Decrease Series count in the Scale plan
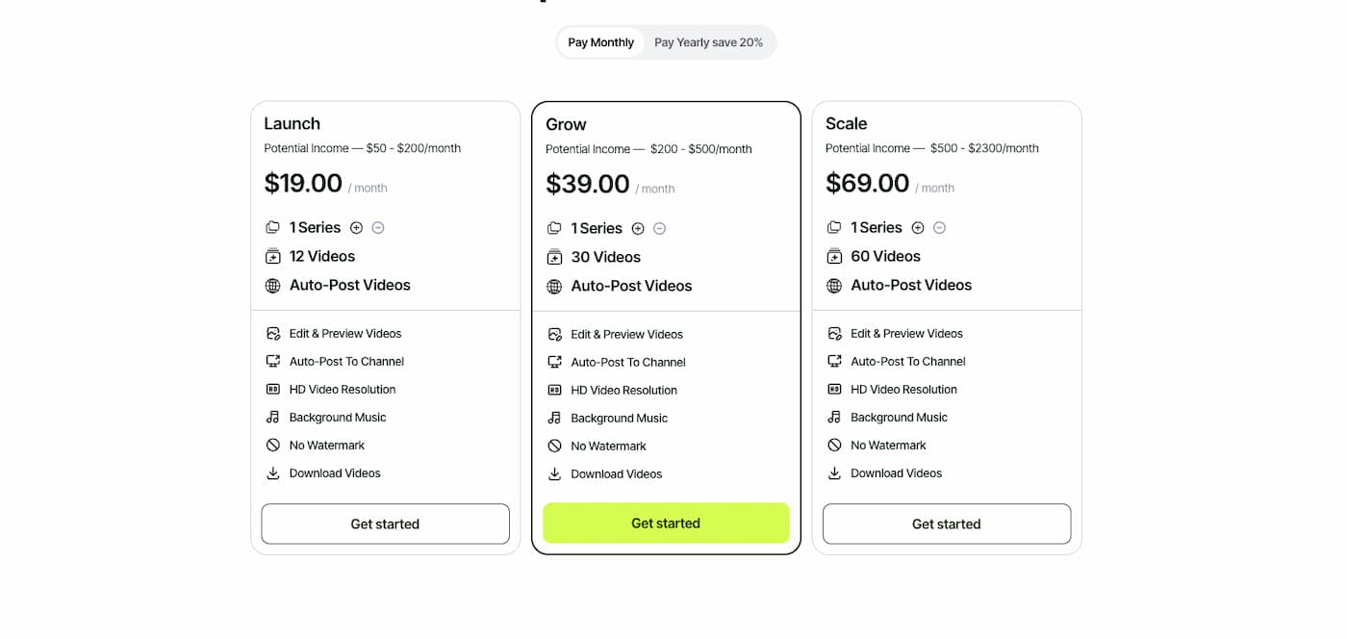 (x=938, y=227)
